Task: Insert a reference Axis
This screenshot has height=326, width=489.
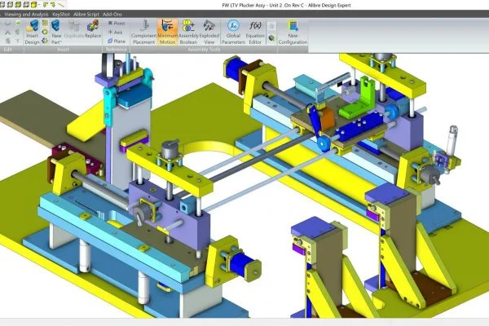Action: click(115, 32)
